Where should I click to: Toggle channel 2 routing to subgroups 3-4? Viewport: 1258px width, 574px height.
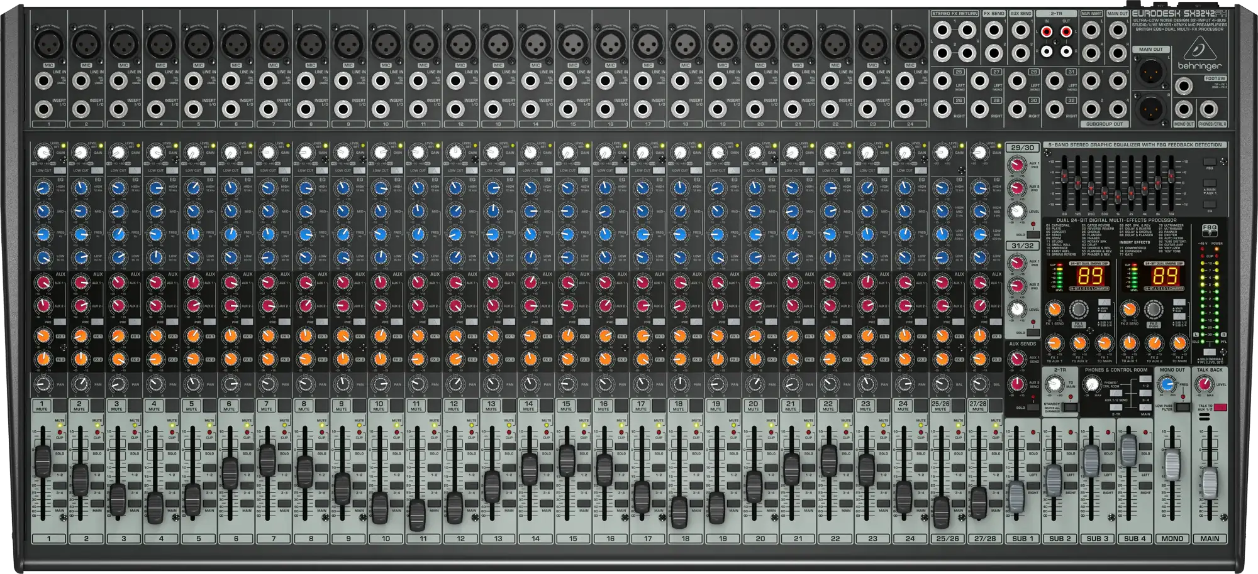[x=97, y=485]
